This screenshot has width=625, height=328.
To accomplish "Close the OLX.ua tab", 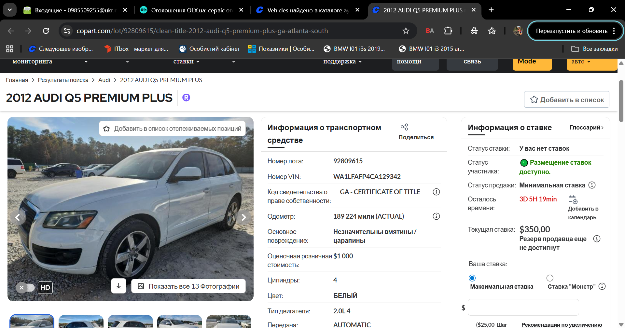I will [241, 10].
